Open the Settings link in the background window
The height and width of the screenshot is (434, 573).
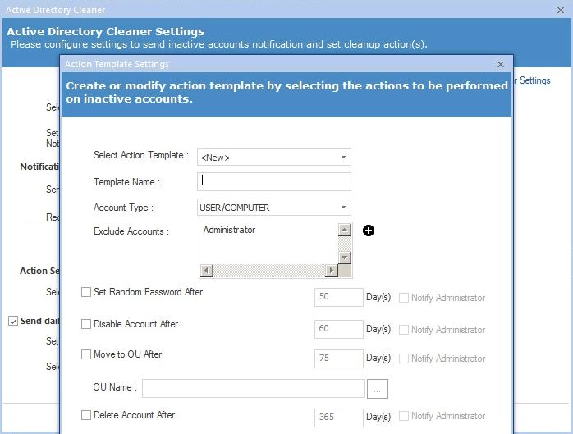[533, 80]
